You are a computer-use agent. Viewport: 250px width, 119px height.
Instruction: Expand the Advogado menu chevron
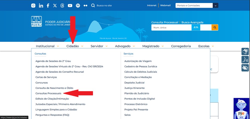point(134,46)
